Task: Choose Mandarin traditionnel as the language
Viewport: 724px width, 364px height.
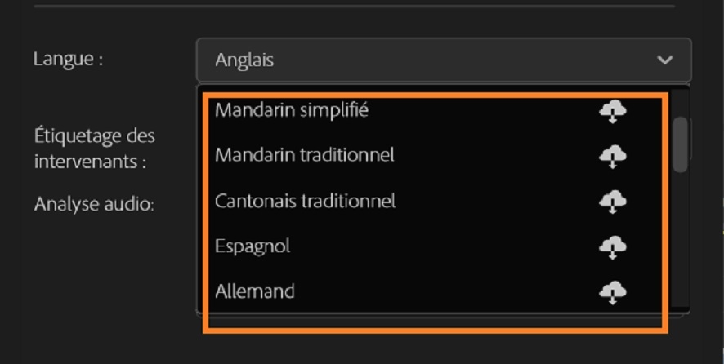Action: coord(304,155)
